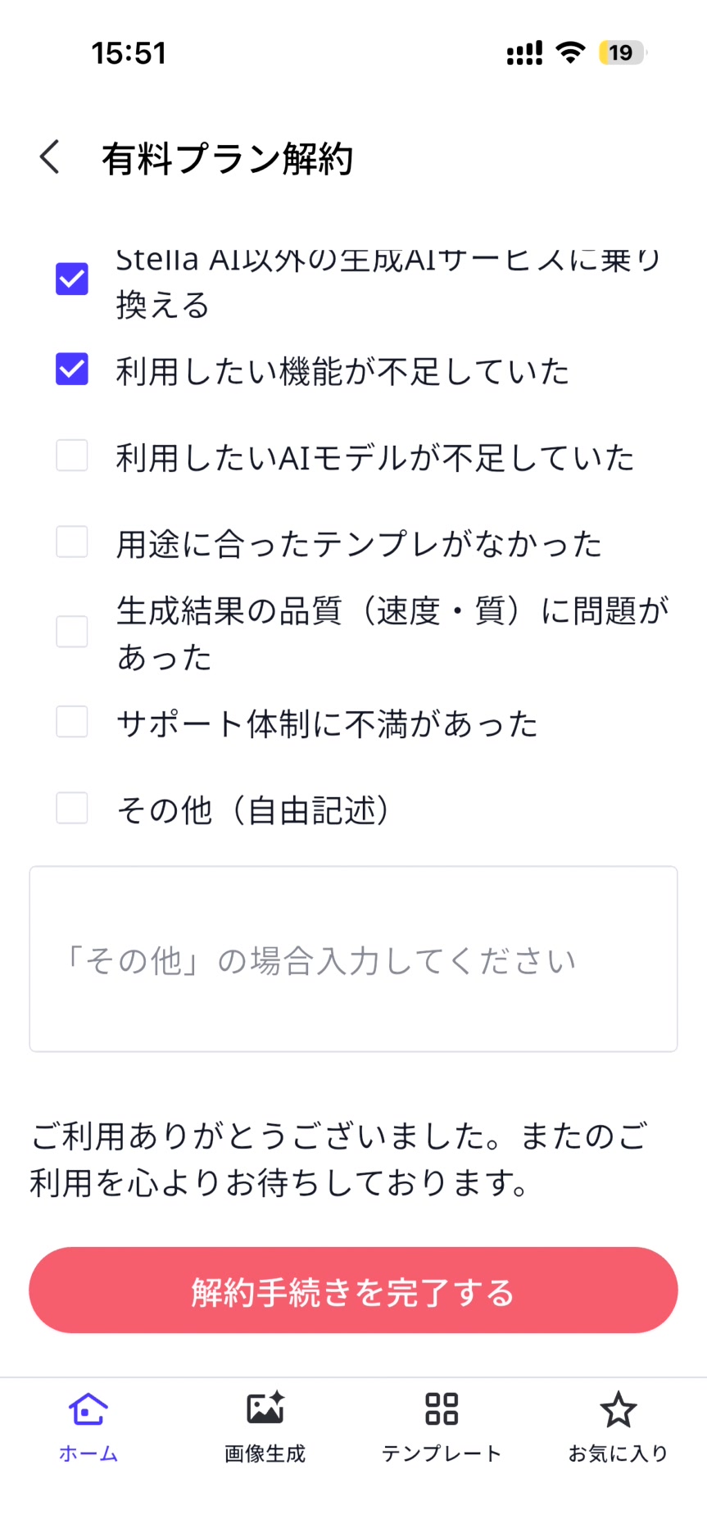This screenshot has width=707, height=1533.
Task: Check サポート体制に不満があった
Action: coord(72,723)
